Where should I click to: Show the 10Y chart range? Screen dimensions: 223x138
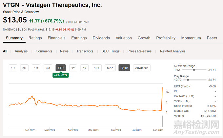(96, 68)
